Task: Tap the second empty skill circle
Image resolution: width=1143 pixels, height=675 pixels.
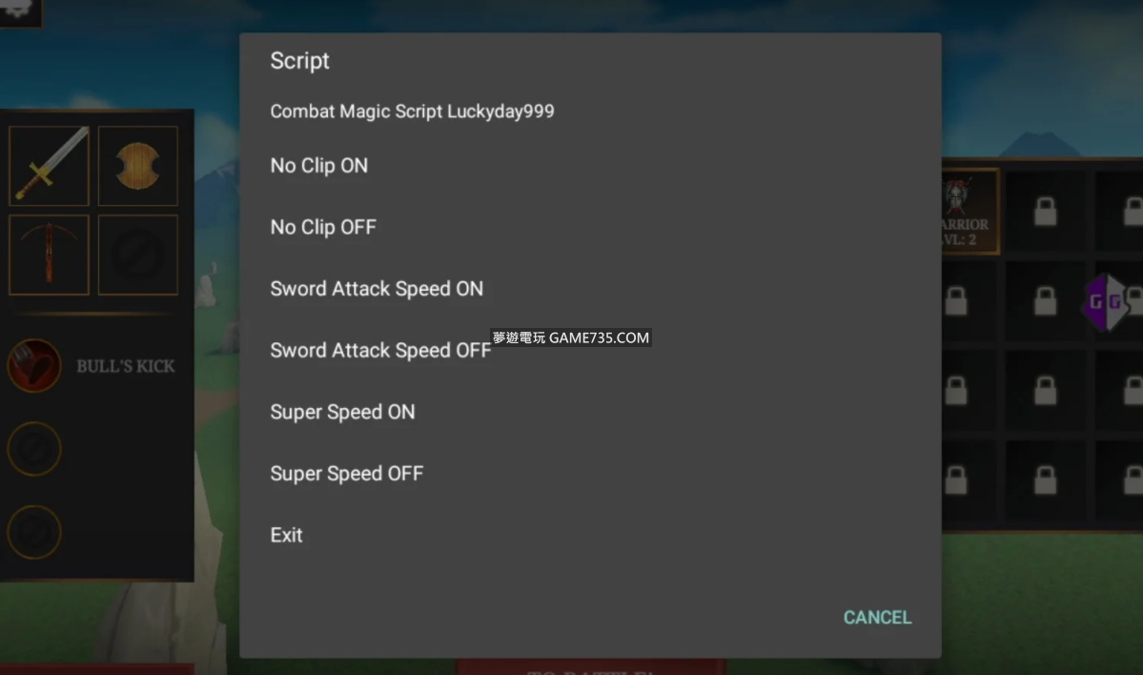Action: [33, 449]
